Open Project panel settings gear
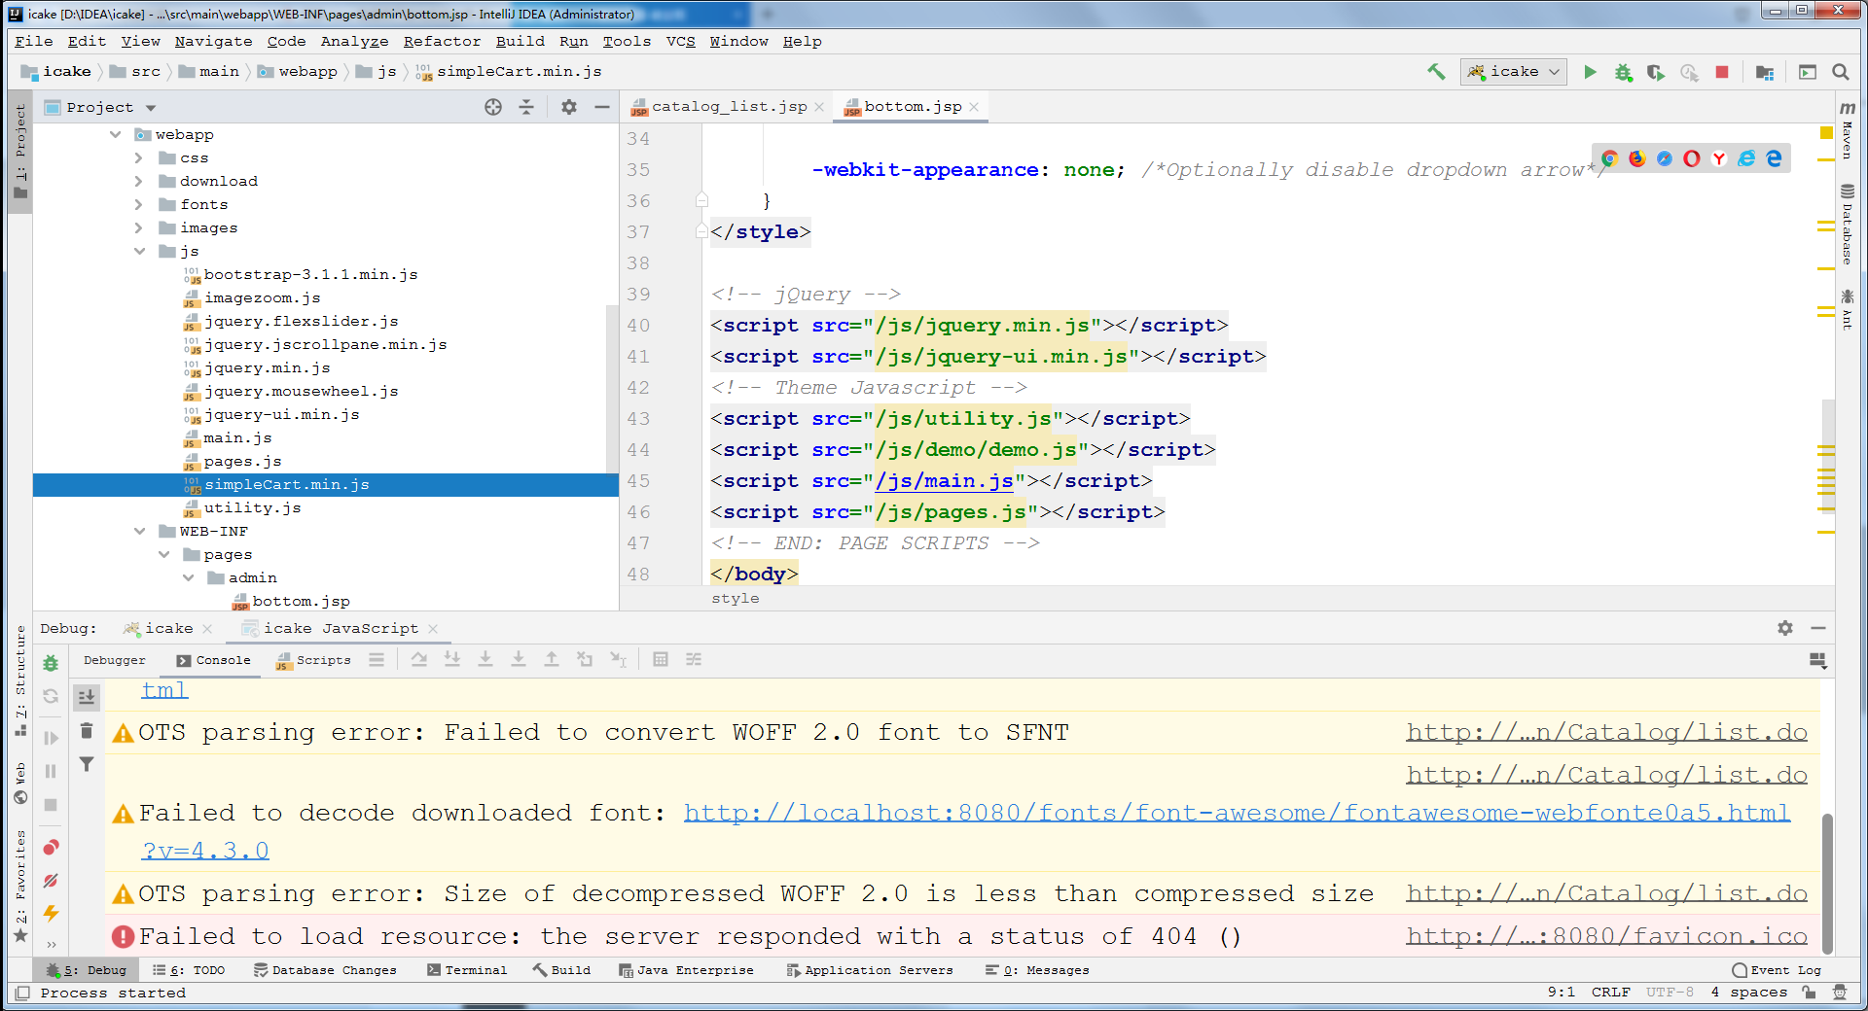Viewport: 1868px width, 1011px height. pyautogui.click(x=569, y=107)
